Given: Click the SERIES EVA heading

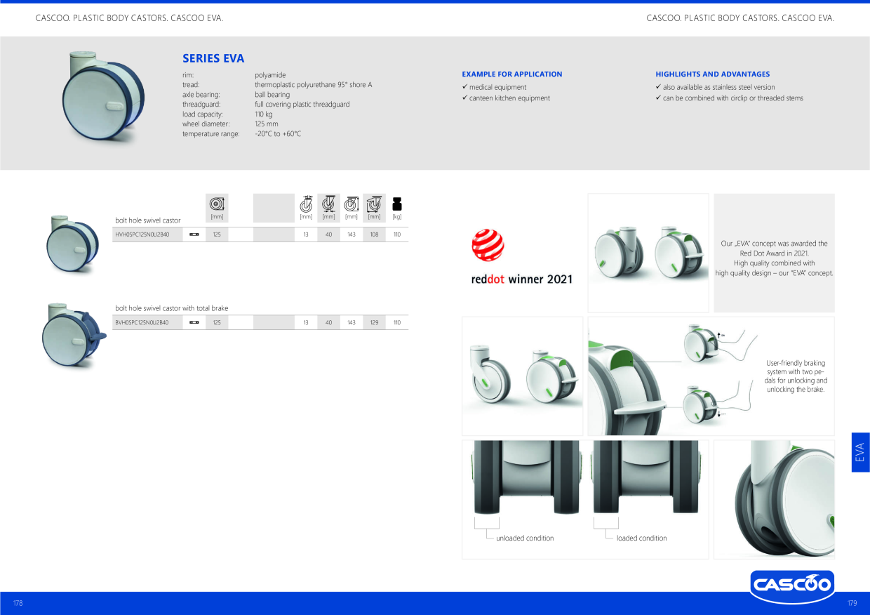Looking at the screenshot, I should (x=213, y=58).
